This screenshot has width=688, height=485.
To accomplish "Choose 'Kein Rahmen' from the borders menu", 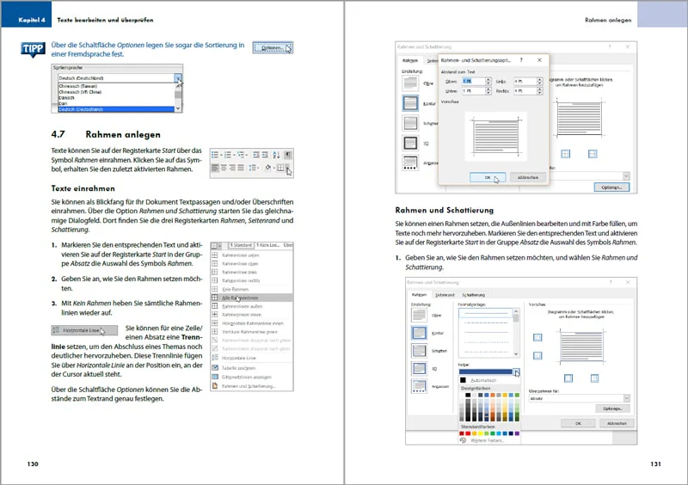I will (x=251, y=289).
